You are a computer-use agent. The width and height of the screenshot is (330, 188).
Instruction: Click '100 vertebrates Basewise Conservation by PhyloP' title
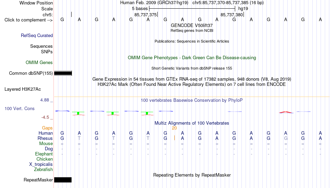[x=192, y=100]
